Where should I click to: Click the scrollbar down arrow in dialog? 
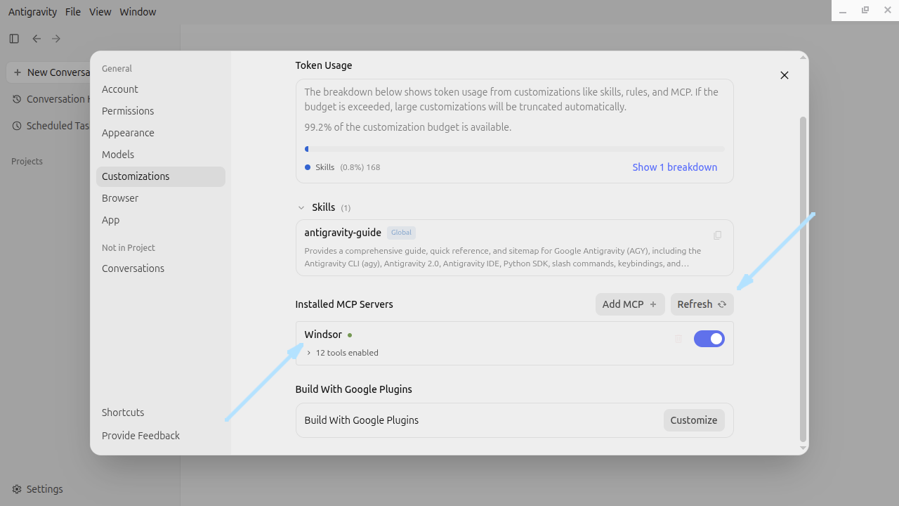pos(803,448)
